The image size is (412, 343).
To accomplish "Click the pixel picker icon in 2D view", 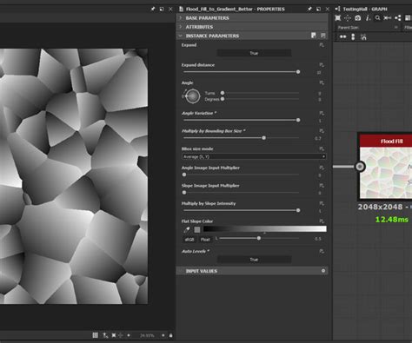I will [x=105, y=335].
